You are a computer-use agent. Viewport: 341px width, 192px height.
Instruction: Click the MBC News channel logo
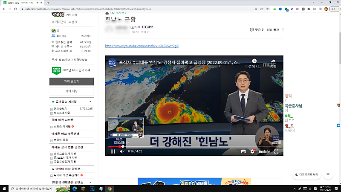112,63
